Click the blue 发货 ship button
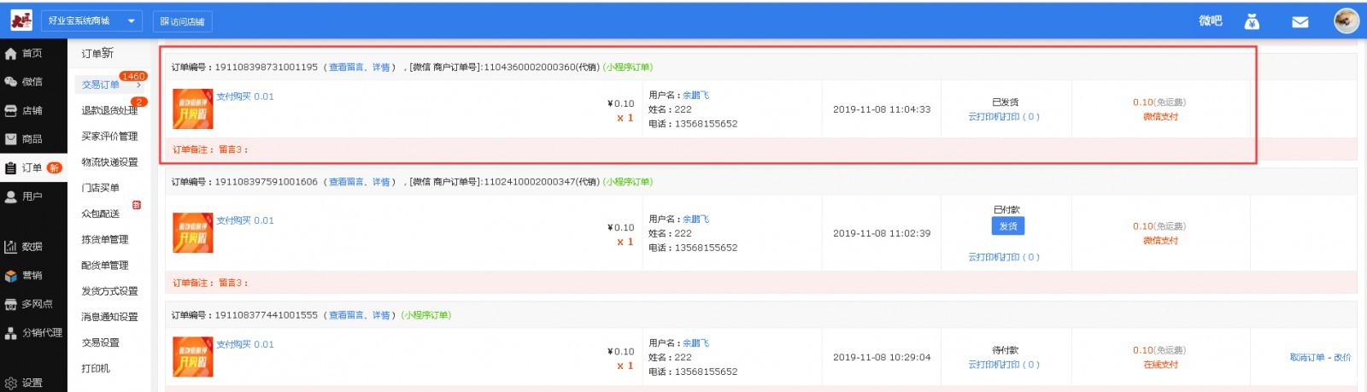This screenshot has height=392, width=1367. [1008, 226]
